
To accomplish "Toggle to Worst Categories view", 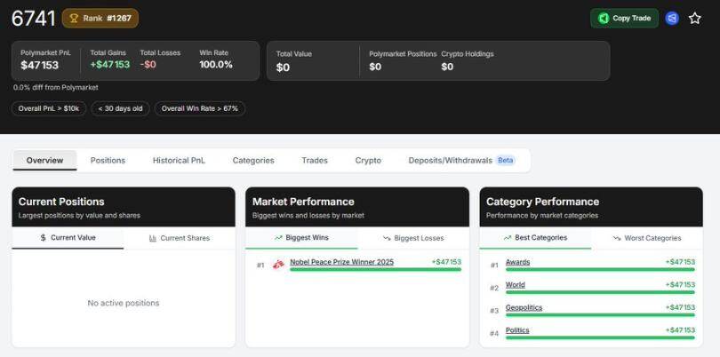I will [647, 238].
